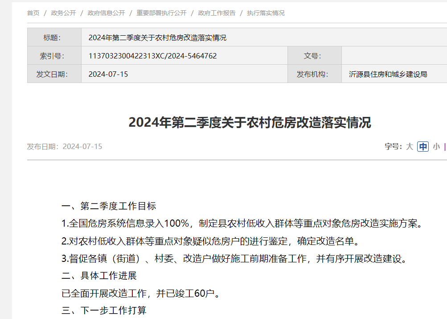Switch font size to small (小)
447x319 pixels.
[x=436, y=146]
